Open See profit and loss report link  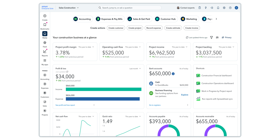click(65, 105)
